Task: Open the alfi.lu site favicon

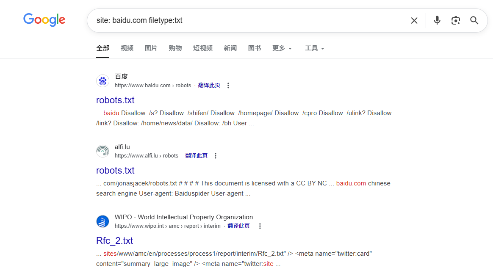Action: 102,151
